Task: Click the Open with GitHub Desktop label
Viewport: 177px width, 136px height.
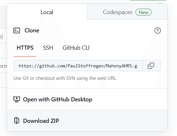Action: coord(58,99)
